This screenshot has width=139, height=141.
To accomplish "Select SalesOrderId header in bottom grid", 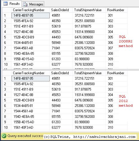I will (x=61, y=73).
